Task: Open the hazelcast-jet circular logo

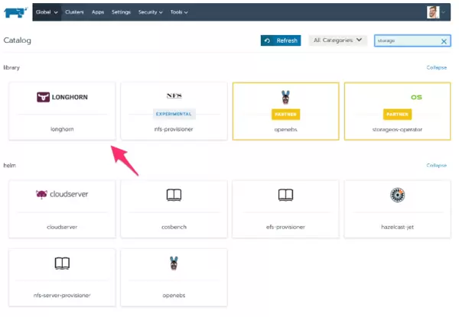Action: pos(396,194)
